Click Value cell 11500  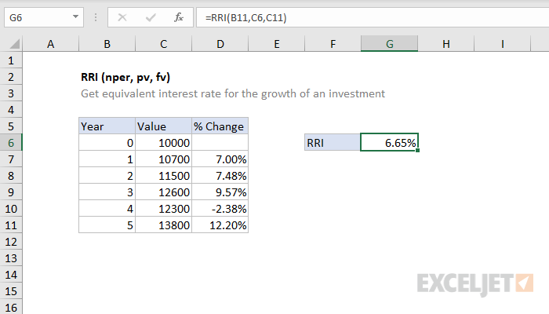(x=163, y=176)
